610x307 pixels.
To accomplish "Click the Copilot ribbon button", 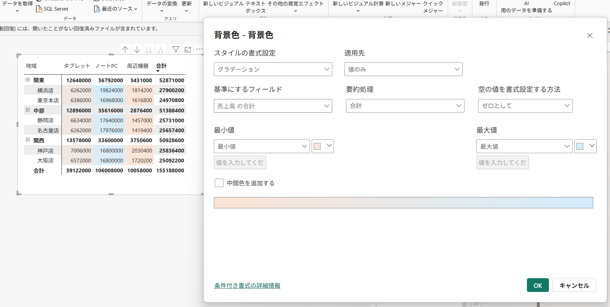I will click(x=562, y=3).
